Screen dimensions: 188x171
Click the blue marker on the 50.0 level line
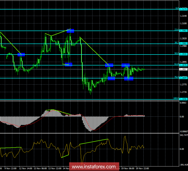click(x=21, y=55)
